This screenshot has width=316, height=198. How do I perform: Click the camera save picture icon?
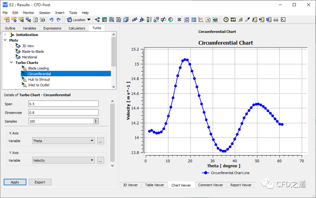(x=42, y=20)
